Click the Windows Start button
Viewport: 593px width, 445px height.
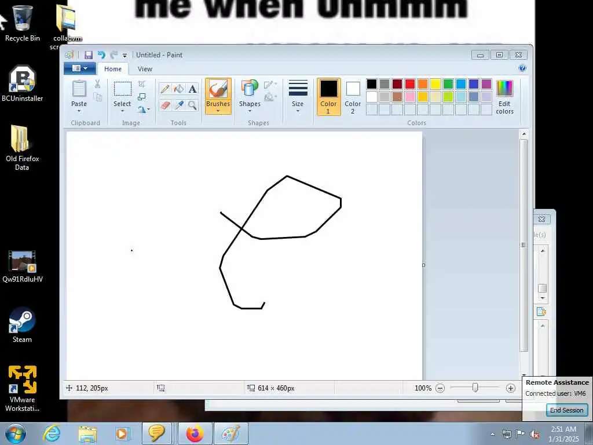pyautogui.click(x=16, y=433)
